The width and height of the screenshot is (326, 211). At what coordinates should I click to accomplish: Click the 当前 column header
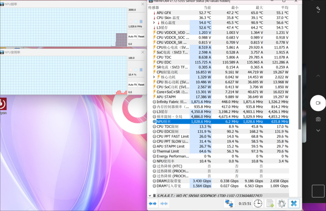[x=201, y=8]
